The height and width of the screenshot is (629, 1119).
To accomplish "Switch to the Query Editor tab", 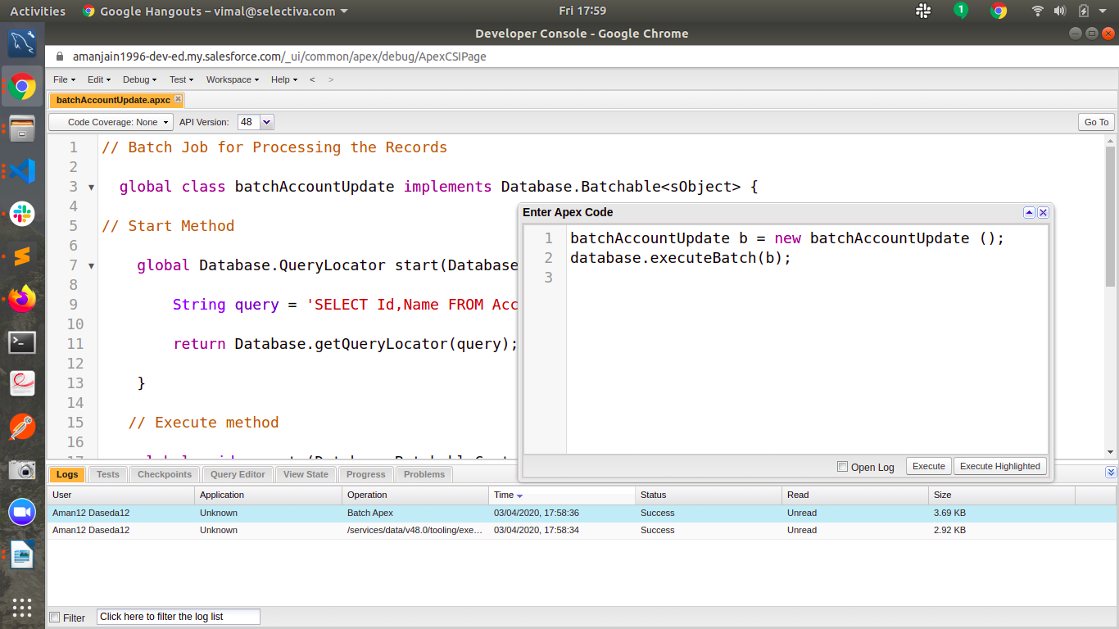I will [x=238, y=474].
